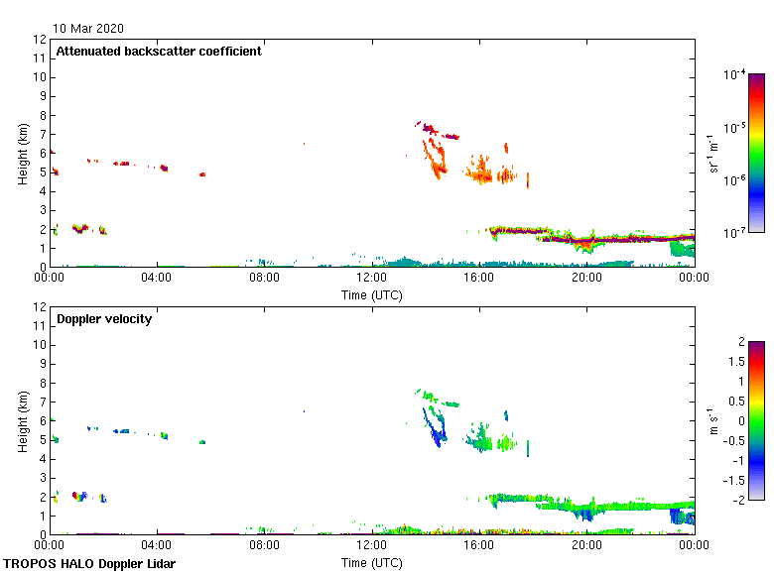Click the Height (km) label of backscatter plot
774x575 pixels.
22,153
